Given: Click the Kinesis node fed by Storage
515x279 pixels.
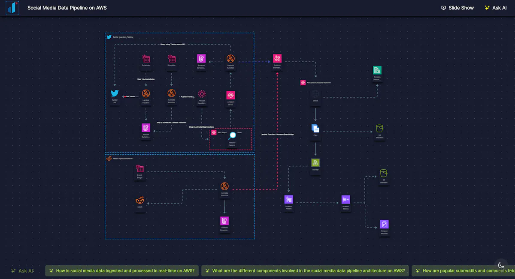Looking at the screenshot, I should 288,200.
